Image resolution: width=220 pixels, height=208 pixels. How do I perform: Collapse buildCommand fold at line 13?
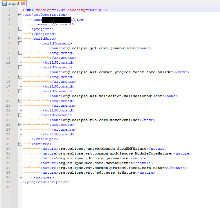(x=20, y=67)
